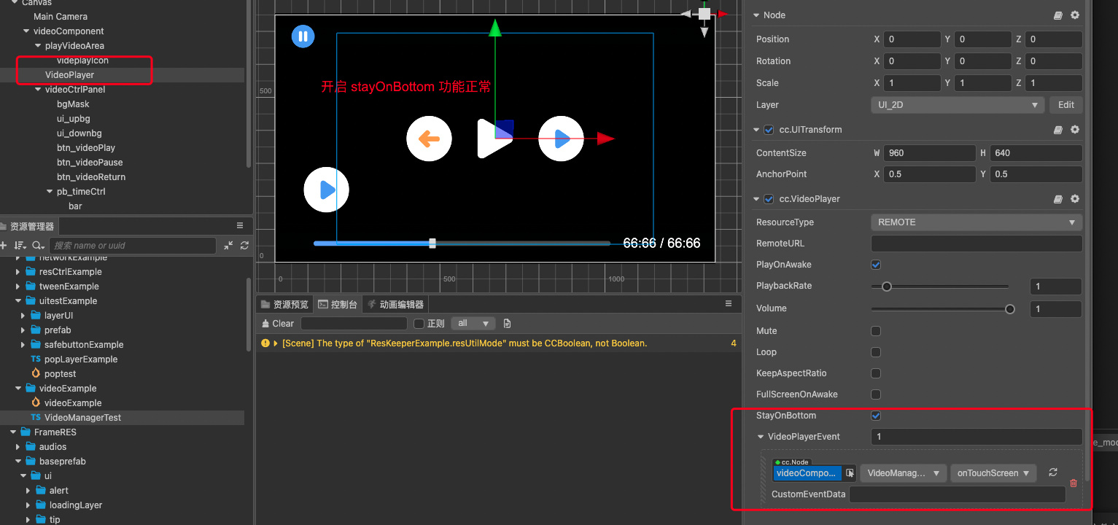The height and width of the screenshot is (525, 1118).
Task: Delete the VideoPlayerEvent entry with trash icon
Action: point(1073,483)
